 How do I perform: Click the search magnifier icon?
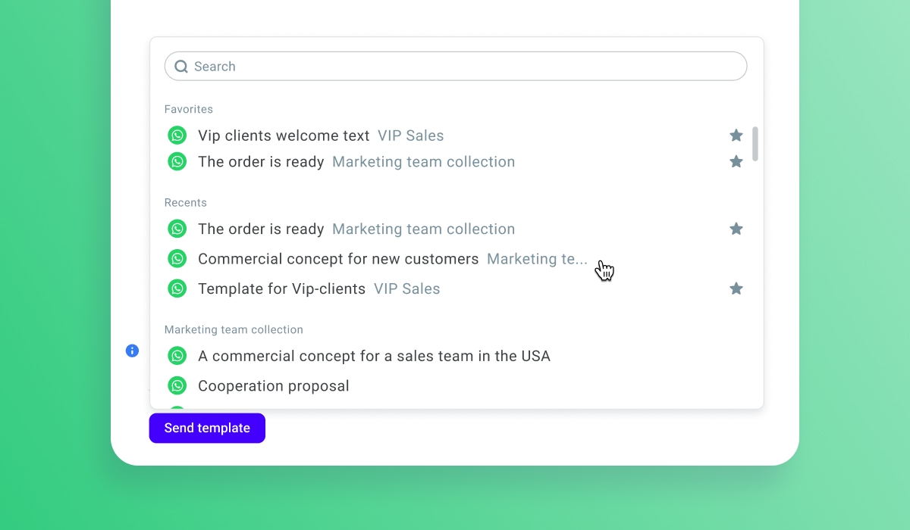[181, 67]
